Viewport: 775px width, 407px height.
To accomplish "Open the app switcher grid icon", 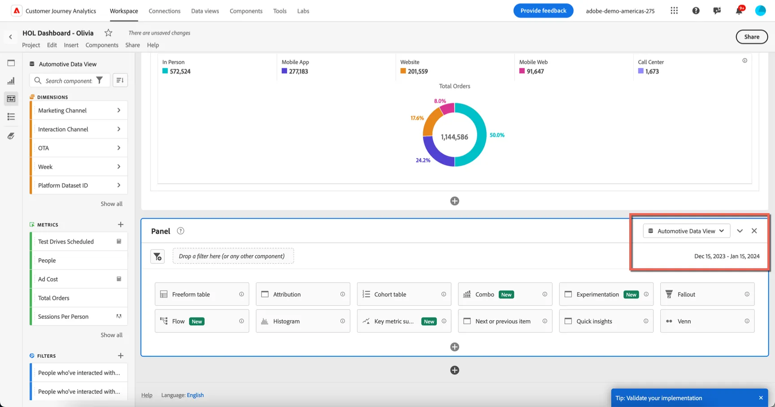I will coord(674,11).
